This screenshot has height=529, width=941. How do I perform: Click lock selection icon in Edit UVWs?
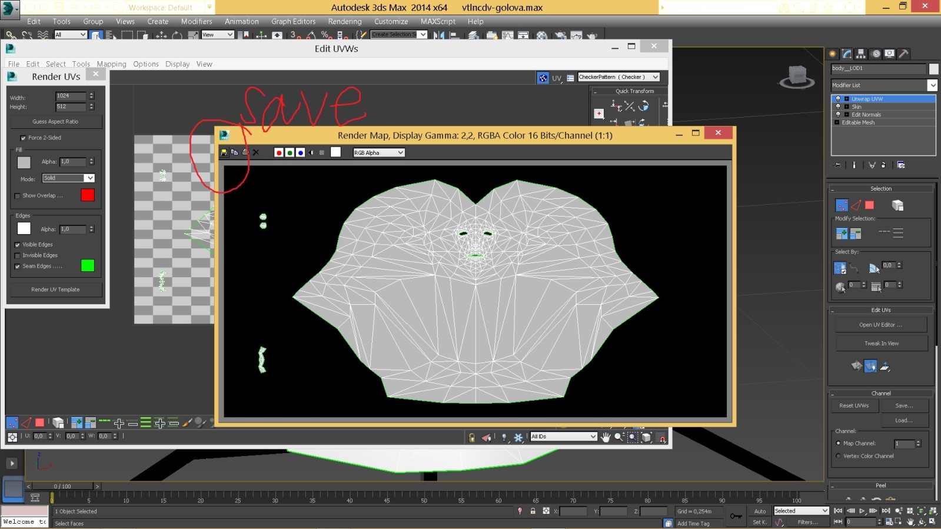(x=471, y=437)
